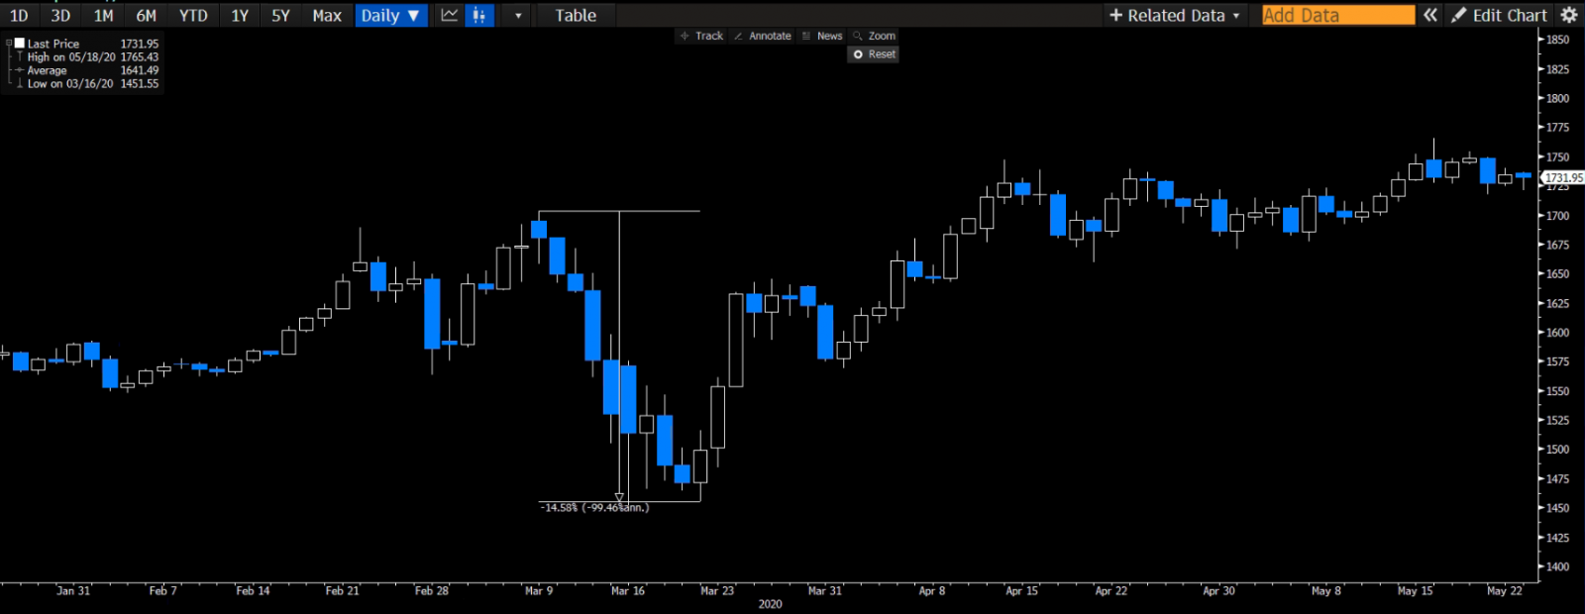Click the Mar 9 date axis label
The width and height of the screenshot is (1585, 614).
click(539, 591)
